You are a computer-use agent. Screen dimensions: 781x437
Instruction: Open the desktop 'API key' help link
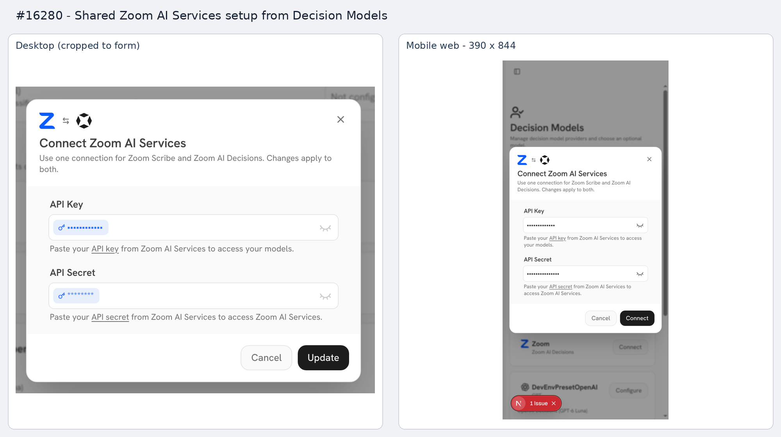coord(105,249)
